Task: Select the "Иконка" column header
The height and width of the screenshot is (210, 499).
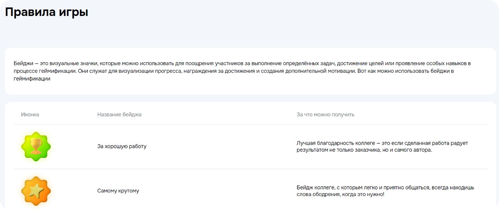Action: pos(30,115)
